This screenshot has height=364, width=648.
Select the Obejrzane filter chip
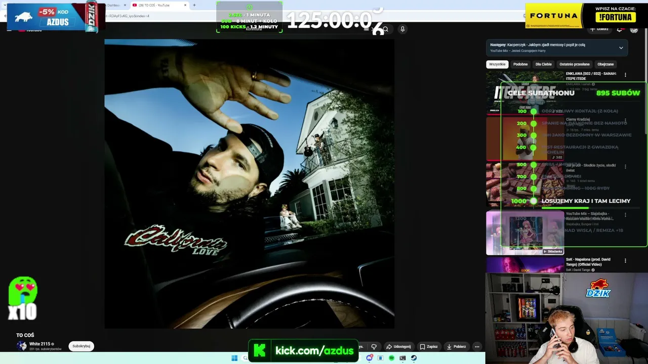pos(605,64)
